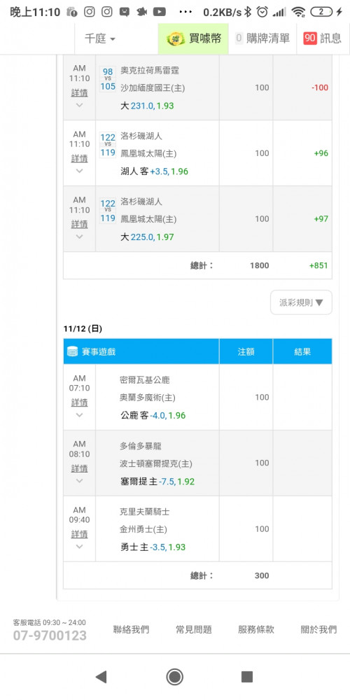Click the database icon next to 賽事遊戲
Image resolution: width=350 pixels, height=700 pixels.
point(72,352)
